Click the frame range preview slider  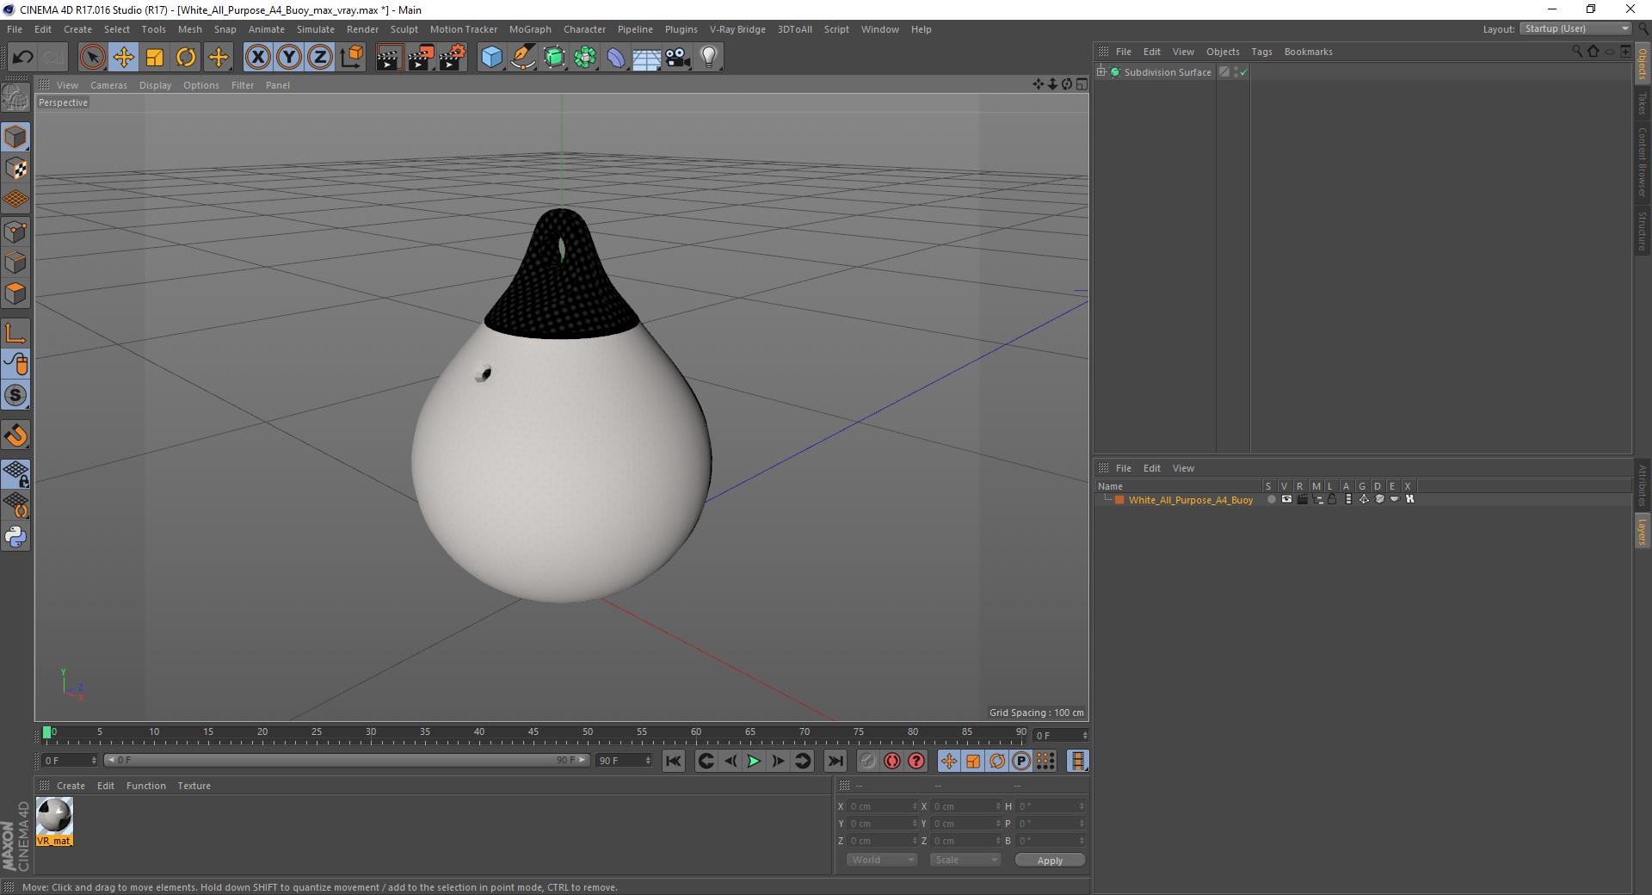347,760
